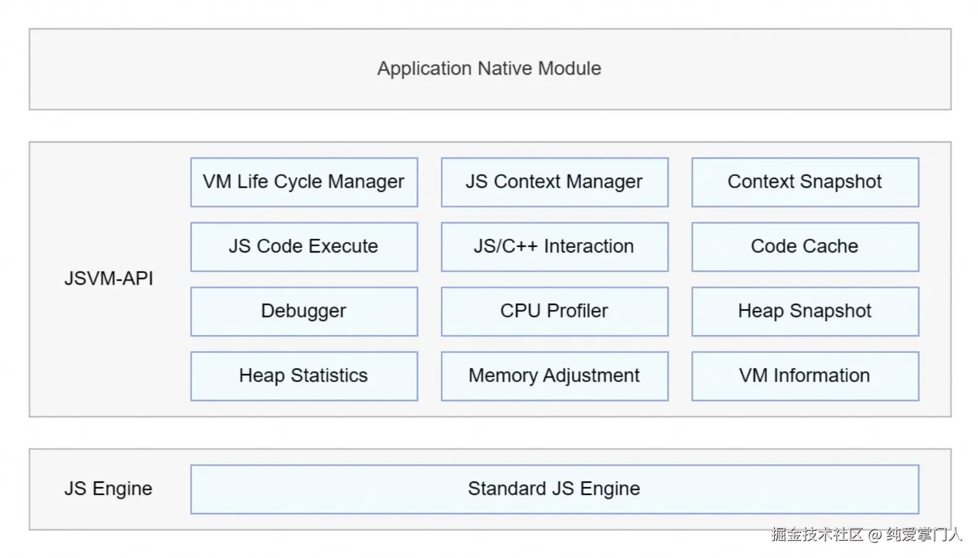Screen dimensions: 978x558
Task: Select the VM Life Cycle Manager box
Action: click(x=304, y=182)
